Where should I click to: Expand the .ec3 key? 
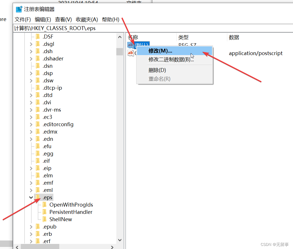point(31,117)
